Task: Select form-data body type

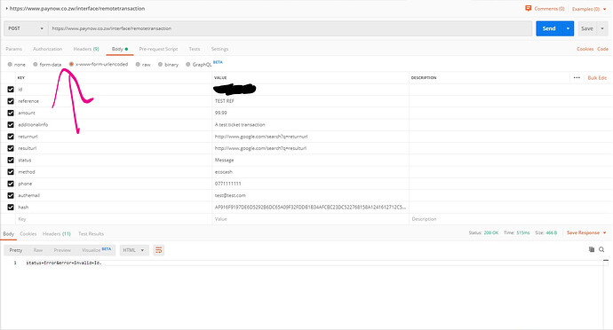Action: click(36, 65)
